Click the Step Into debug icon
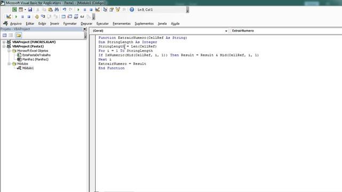This screenshot has height=192, width=342. [43, 17]
